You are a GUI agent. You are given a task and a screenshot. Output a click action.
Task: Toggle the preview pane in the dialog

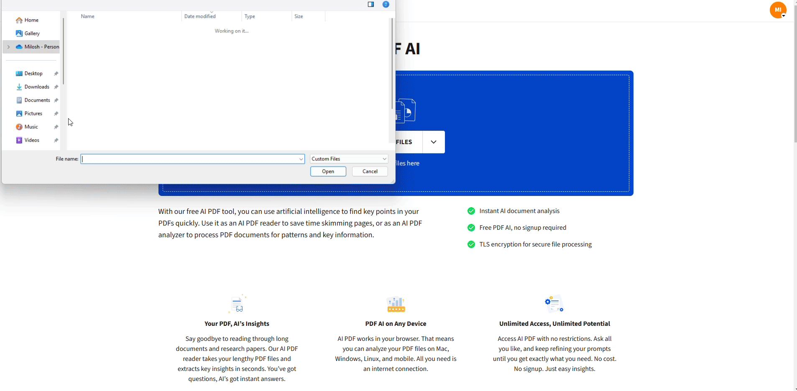click(370, 5)
